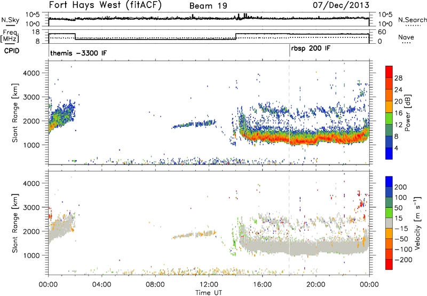Image resolution: width=427 pixels, height=296 pixels.
Task: Click the 'themis -3300 IF' CPID text
Action: (78, 53)
